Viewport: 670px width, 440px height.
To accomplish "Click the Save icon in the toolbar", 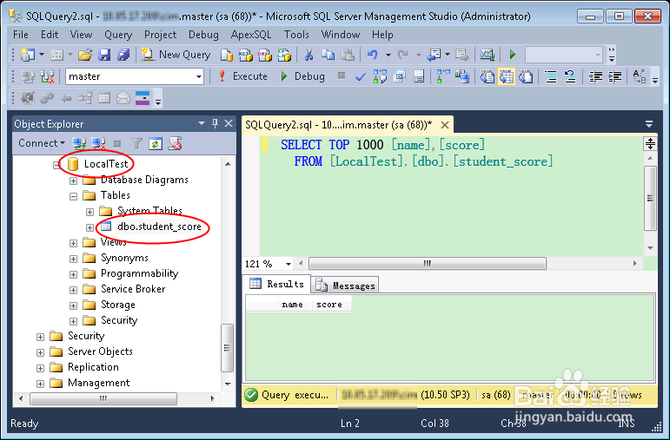I will tap(104, 55).
